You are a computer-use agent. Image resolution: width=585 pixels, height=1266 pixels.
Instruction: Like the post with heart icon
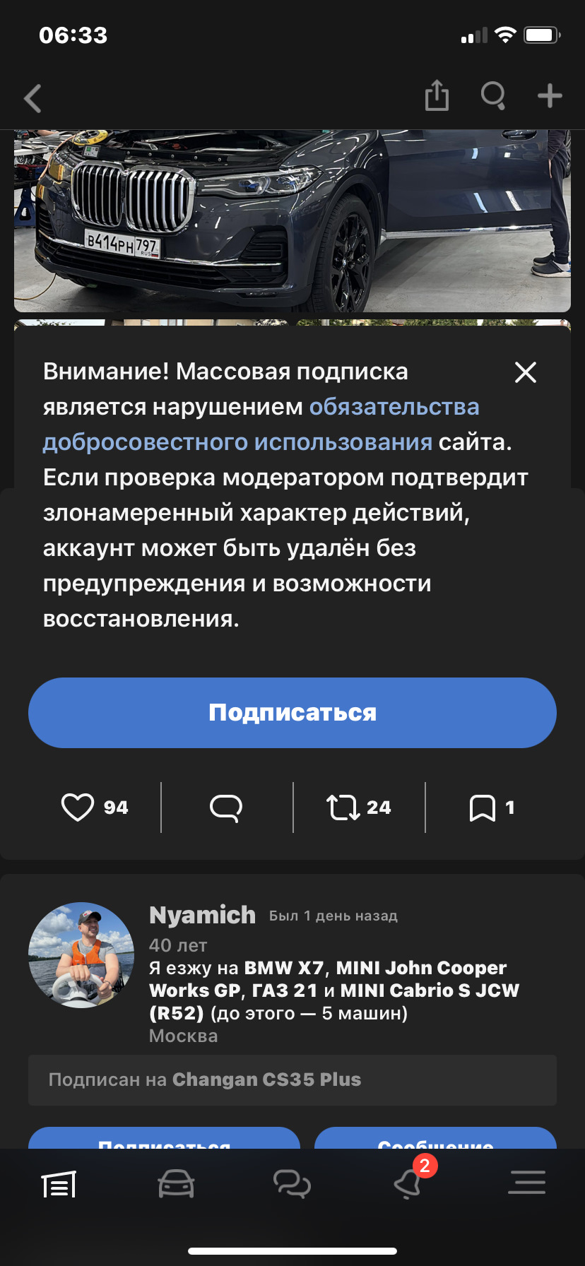pyautogui.click(x=78, y=807)
